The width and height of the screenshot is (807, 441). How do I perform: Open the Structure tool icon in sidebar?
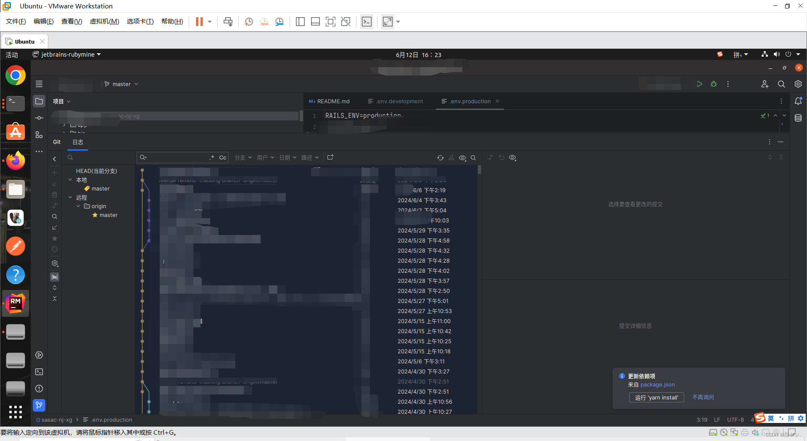[39, 135]
